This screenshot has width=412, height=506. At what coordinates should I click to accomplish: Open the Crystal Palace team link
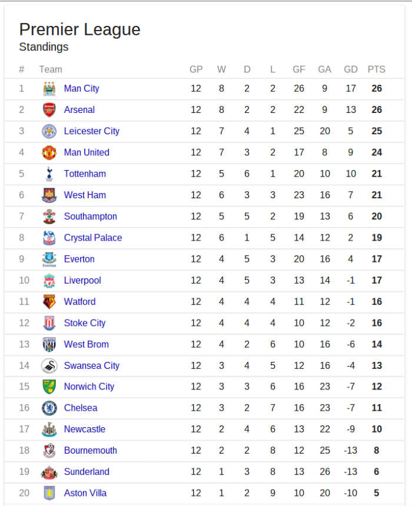click(93, 238)
